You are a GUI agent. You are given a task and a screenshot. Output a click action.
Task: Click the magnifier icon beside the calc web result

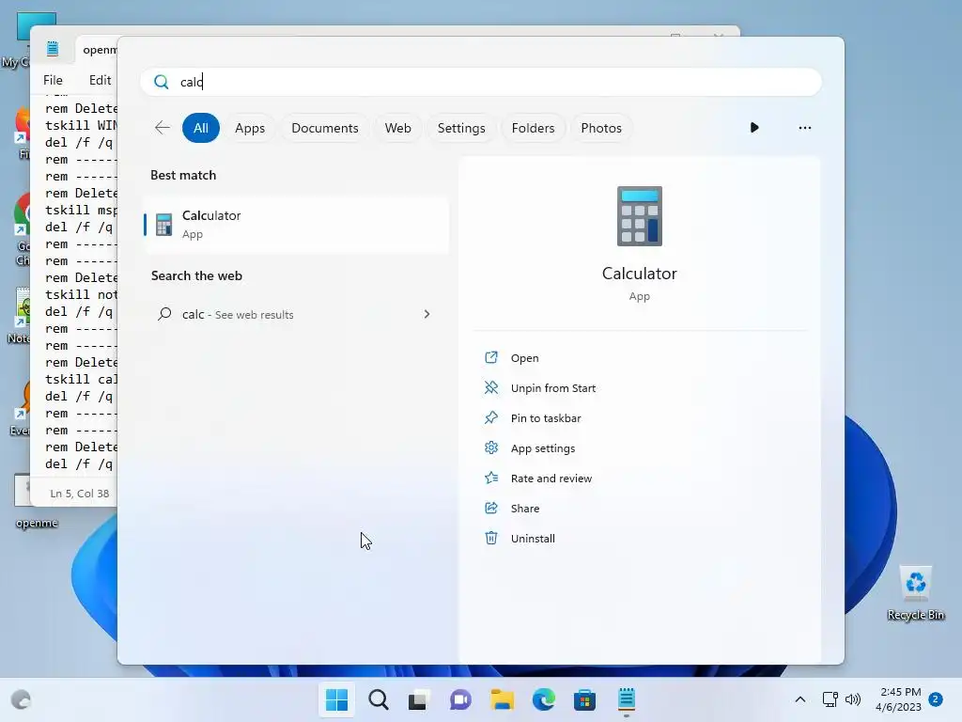click(163, 314)
